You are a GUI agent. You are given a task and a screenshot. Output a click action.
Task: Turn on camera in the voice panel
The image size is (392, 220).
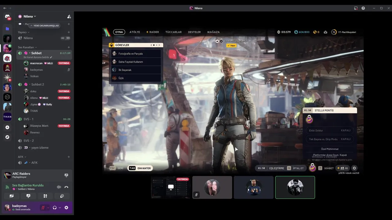12,196
